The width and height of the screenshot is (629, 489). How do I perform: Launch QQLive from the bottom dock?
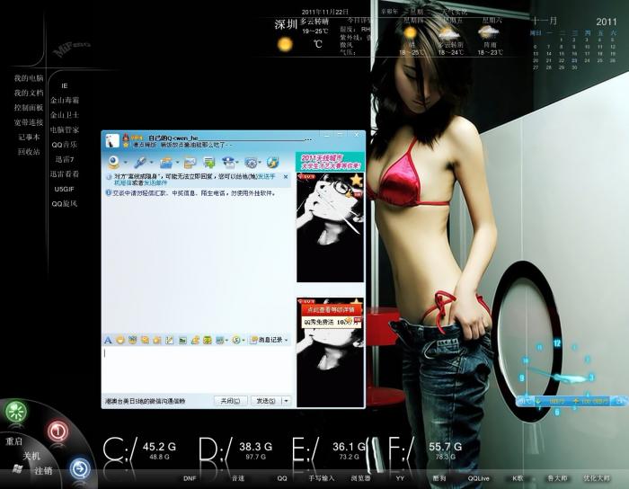tap(479, 478)
